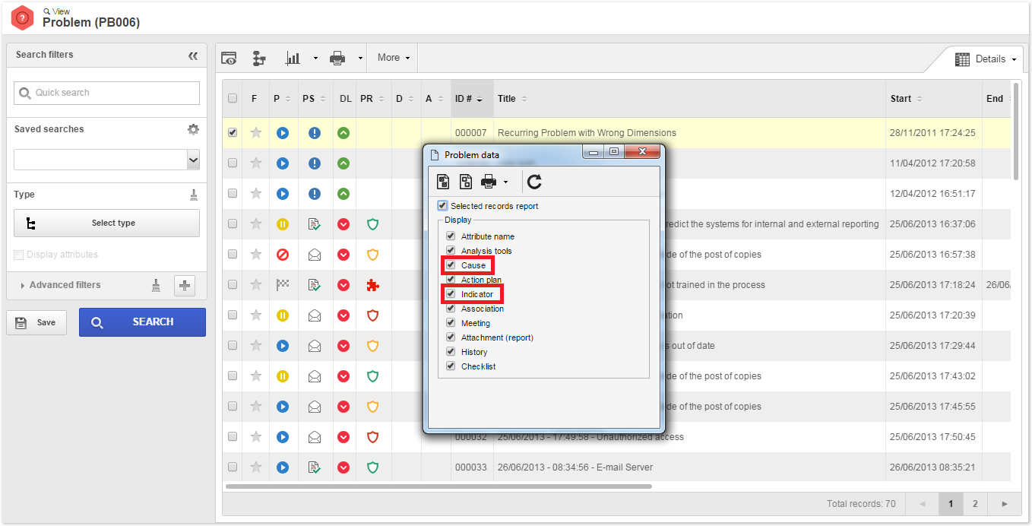Click the red prohibited status icon in P column
Image resolution: width=1032 pixels, height=526 pixels.
point(283,255)
